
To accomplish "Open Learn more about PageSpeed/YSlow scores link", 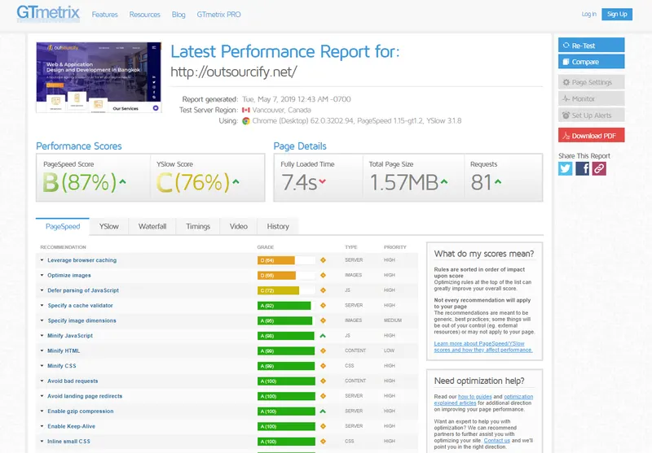I will (483, 346).
